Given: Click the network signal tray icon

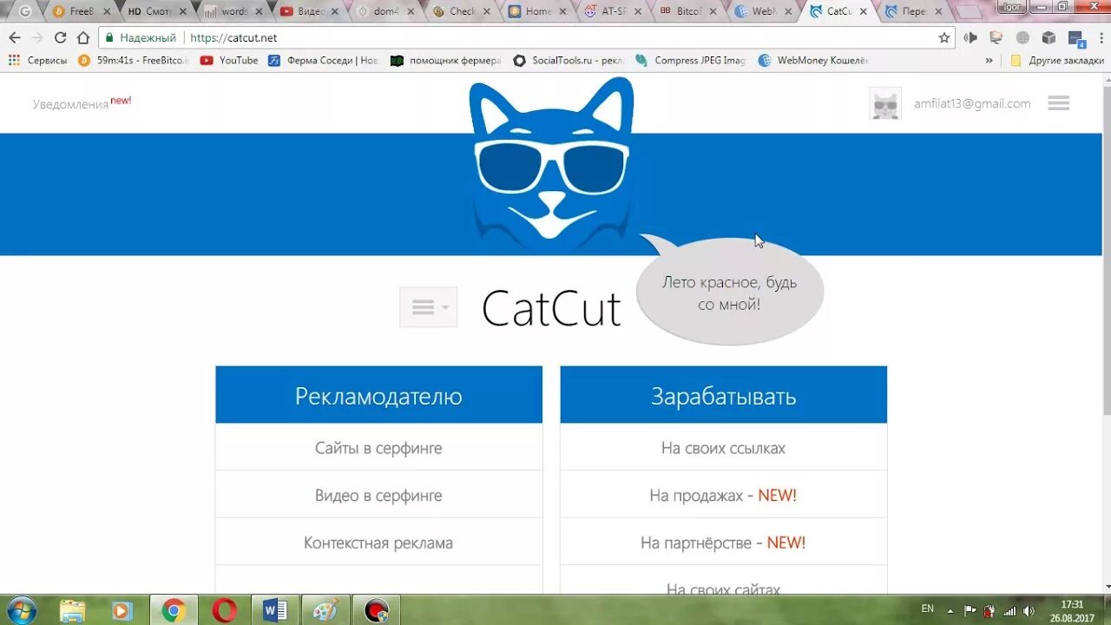Looking at the screenshot, I should (x=1008, y=610).
